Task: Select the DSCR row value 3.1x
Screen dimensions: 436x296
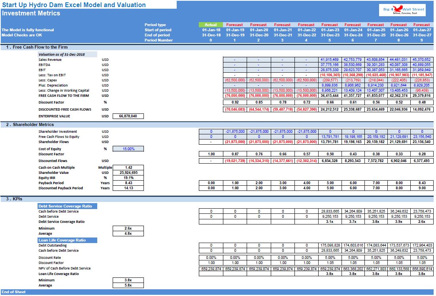Action: [330, 222]
